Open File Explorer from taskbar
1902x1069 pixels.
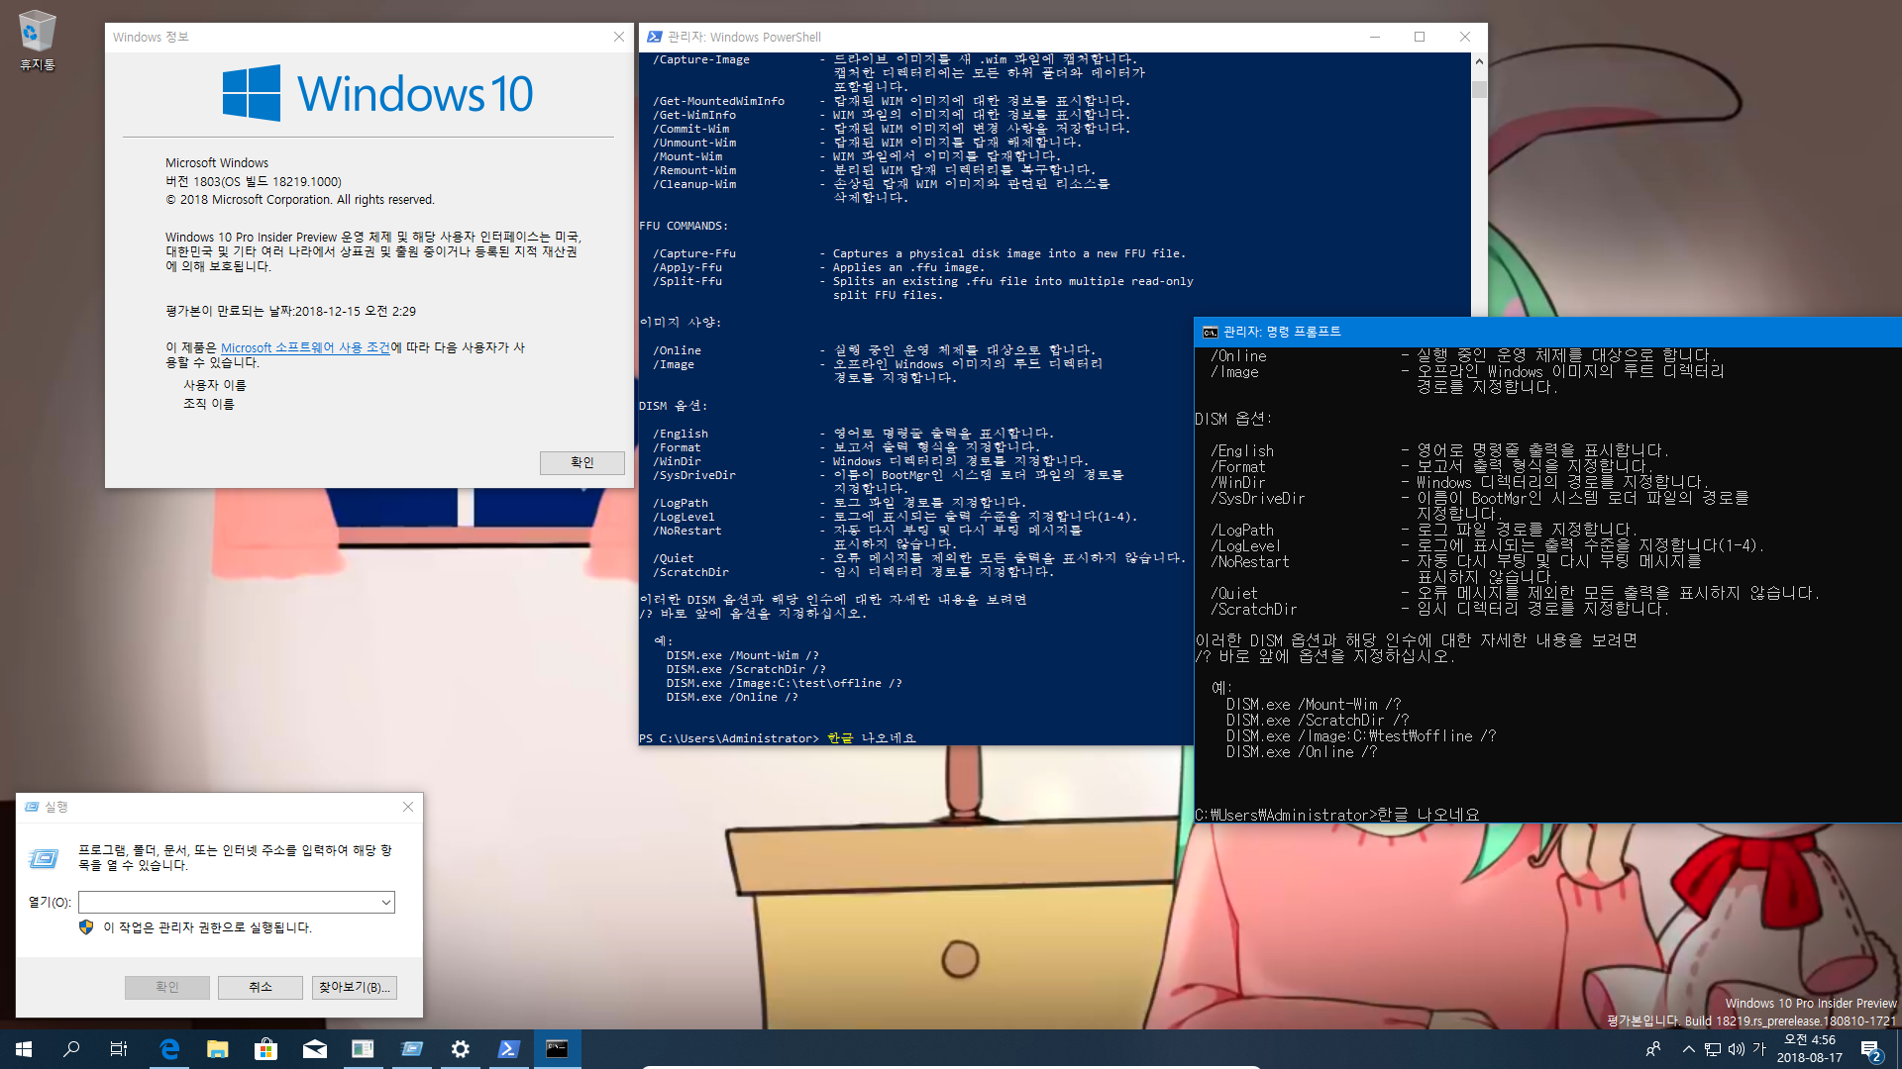218,1049
